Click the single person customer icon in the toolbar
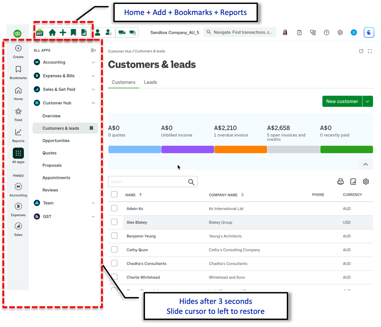The height and width of the screenshot is (327, 381). point(98,33)
